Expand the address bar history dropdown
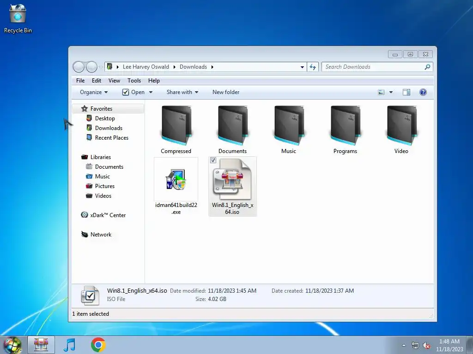The image size is (473, 354). [x=302, y=67]
